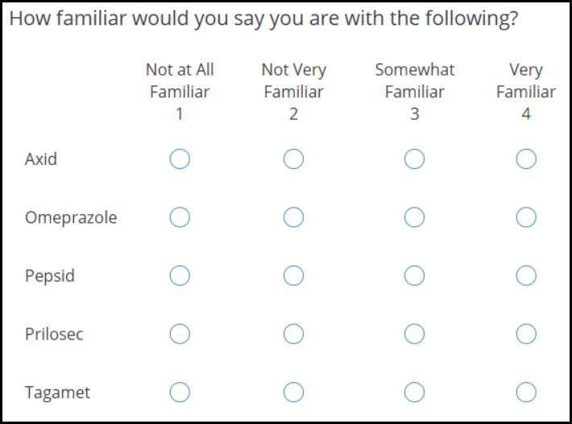Select 'Very Familiar' for Tagamet
Viewport: 572px width, 424px height.
pyautogui.click(x=526, y=393)
